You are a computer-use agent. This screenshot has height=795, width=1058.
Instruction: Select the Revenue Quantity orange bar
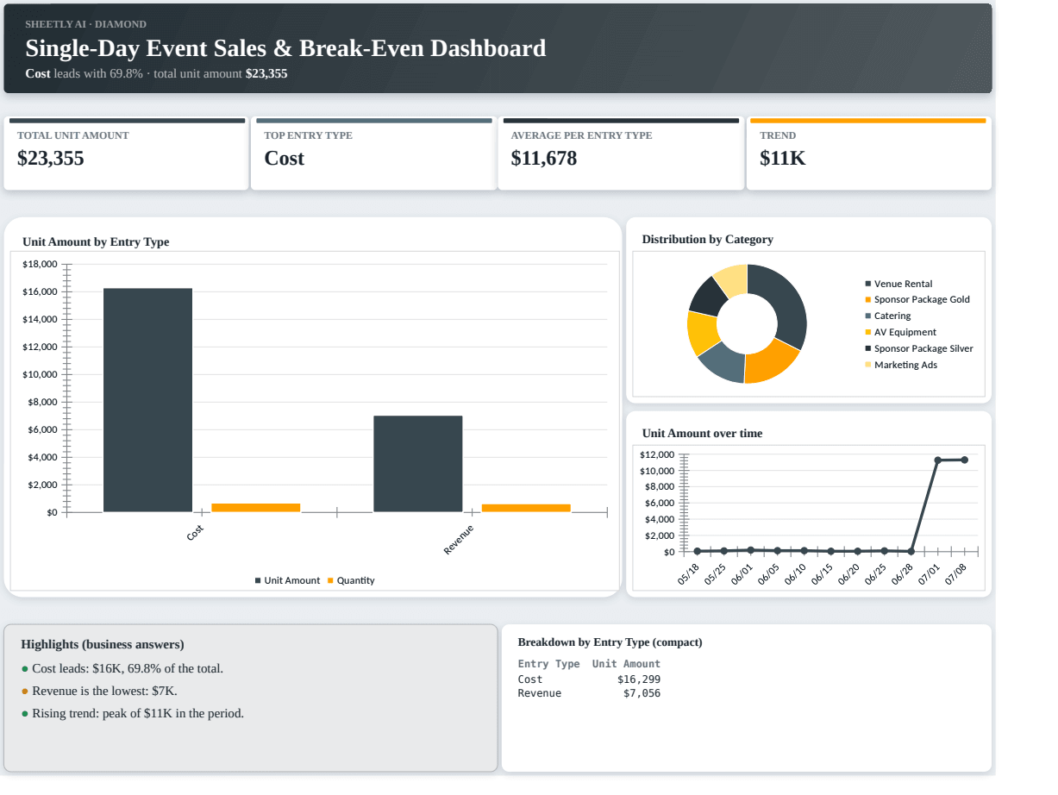coord(526,508)
